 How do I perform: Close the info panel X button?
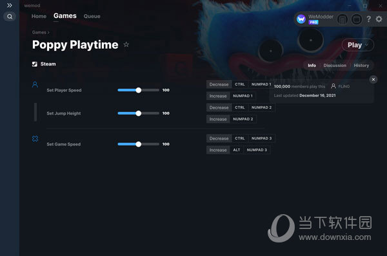pyautogui.click(x=373, y=79)
